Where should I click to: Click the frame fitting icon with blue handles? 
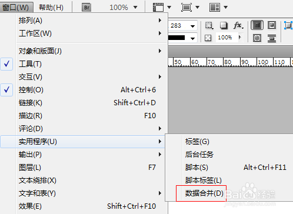pos(288,25)
